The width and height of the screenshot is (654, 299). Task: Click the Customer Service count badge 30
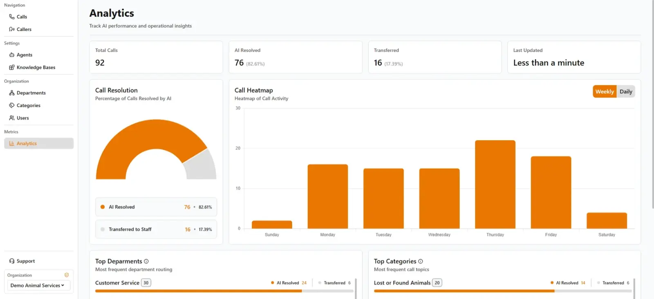click(x=146, y=283)
